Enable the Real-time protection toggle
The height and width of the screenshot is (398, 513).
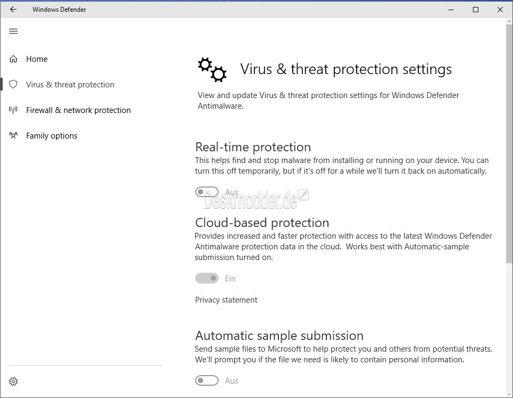207,192
